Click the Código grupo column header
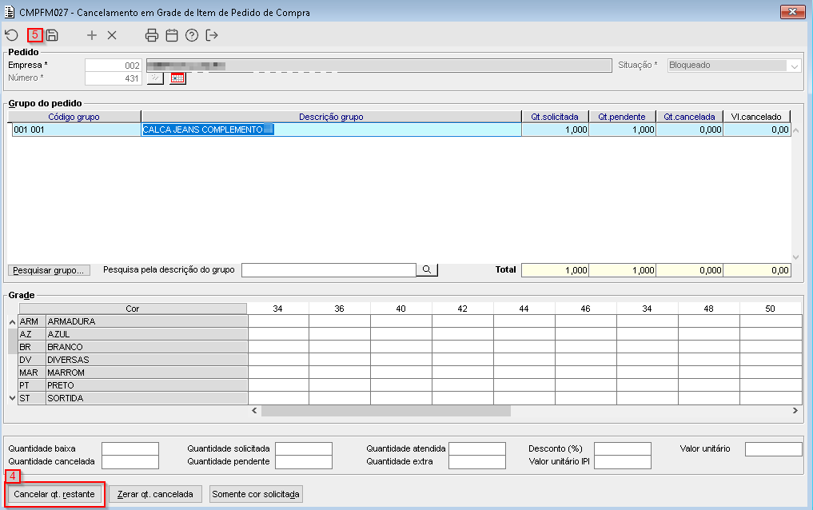Screen dimensions: 813x510 coord(74,117)
